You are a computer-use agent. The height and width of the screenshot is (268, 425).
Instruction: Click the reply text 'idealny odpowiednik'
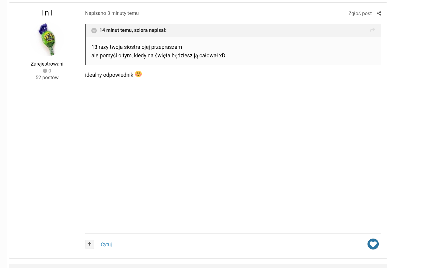pos(109,75)
